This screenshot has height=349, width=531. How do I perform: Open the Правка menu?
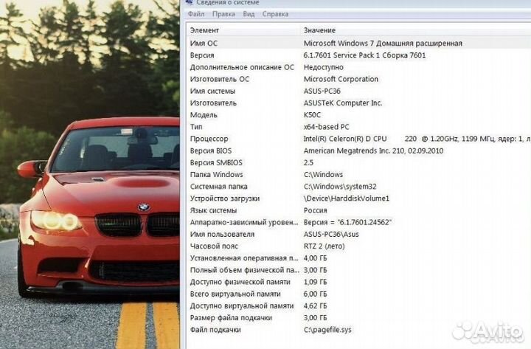coord(223,14)
